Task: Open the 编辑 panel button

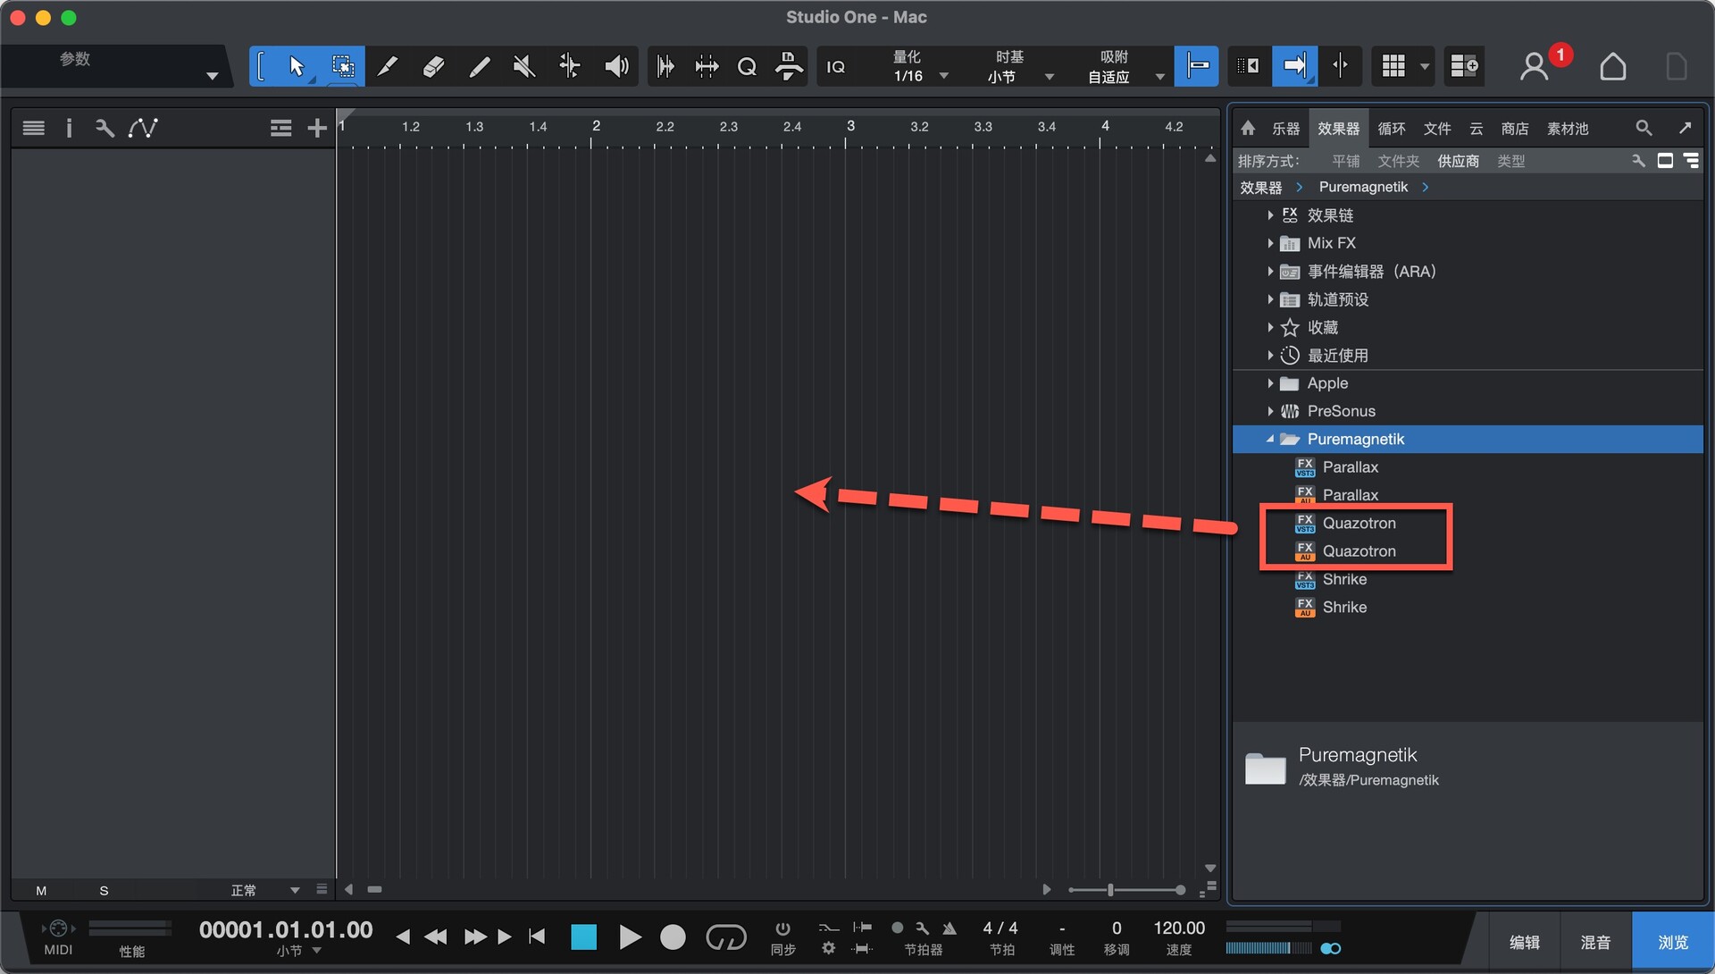Action: [1524, 942]
